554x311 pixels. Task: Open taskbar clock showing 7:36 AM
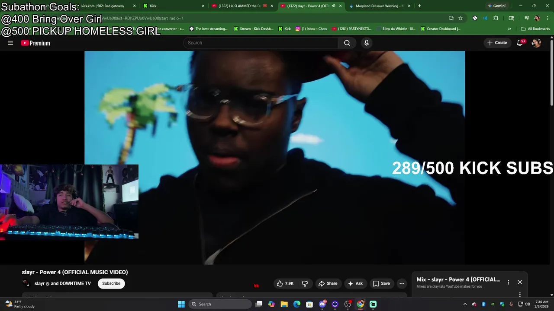click(541, 304)
